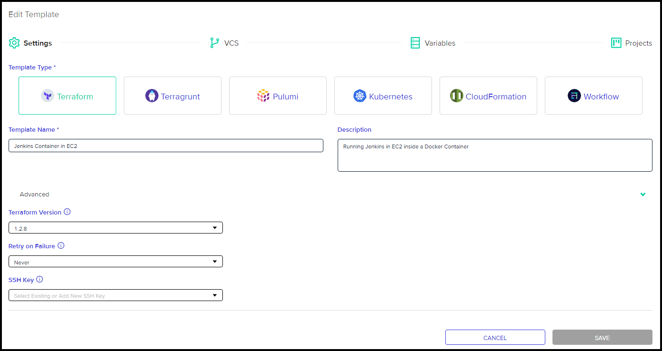Click the VCS branch icon
Image resolution: width=662 pixels, height=351 pixels.
pos(213,42)
